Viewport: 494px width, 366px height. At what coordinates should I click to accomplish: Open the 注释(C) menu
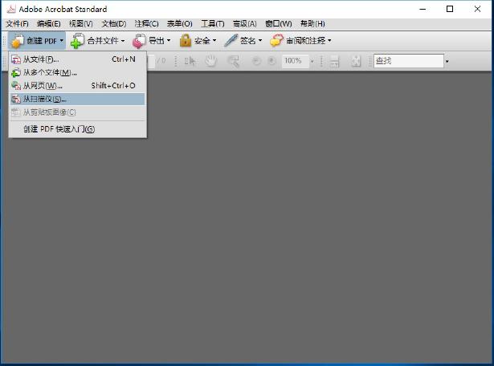point(146,24)
